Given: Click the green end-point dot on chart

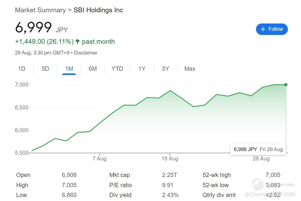Looking at the screenshot, I should coord(286,85).
